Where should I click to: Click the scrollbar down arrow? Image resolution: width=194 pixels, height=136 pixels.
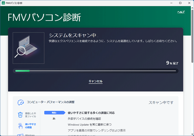tap(192, 134)
